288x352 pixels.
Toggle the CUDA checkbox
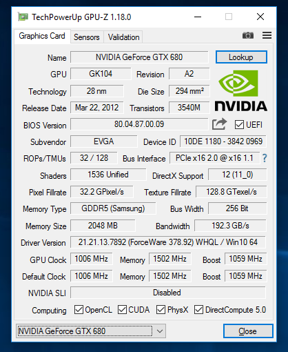pyautogui.click(x=122, y=310)
